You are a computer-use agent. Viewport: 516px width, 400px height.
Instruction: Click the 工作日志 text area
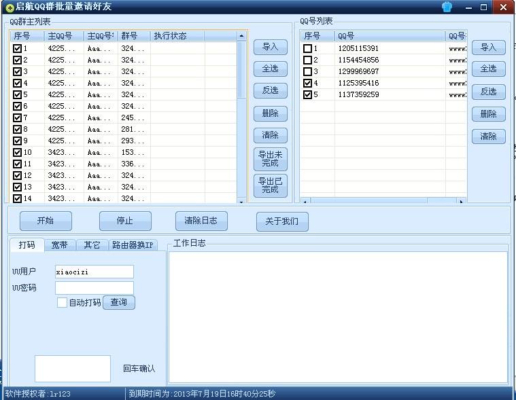pyautogui.click(x=339, y=318)
